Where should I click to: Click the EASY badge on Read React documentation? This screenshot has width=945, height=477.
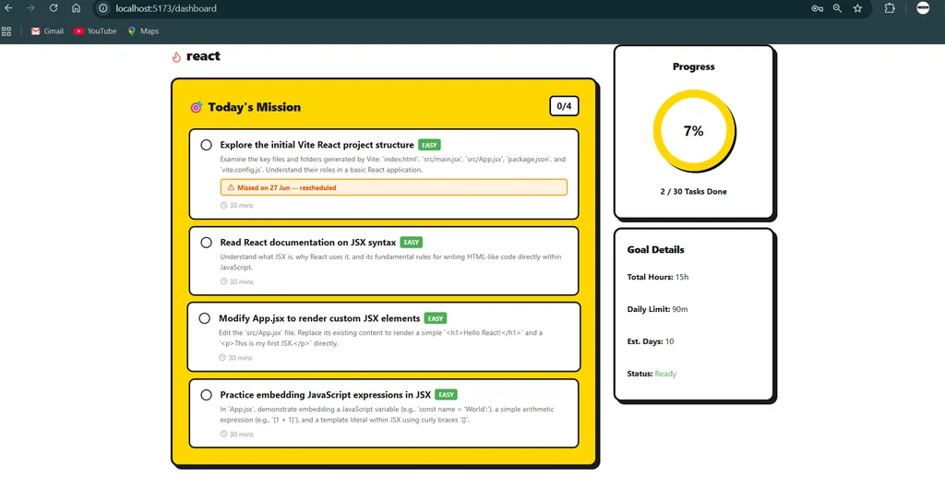pos(411,242)
